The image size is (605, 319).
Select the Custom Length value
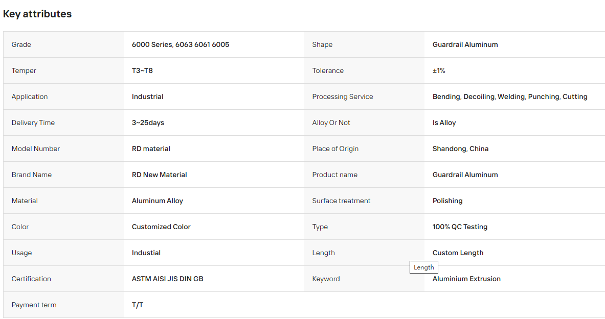pyautogui.click(x=458, y=253)
